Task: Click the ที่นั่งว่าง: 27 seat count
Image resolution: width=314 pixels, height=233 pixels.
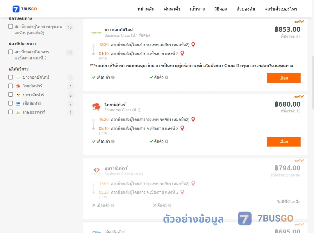Action: point(290,36)
